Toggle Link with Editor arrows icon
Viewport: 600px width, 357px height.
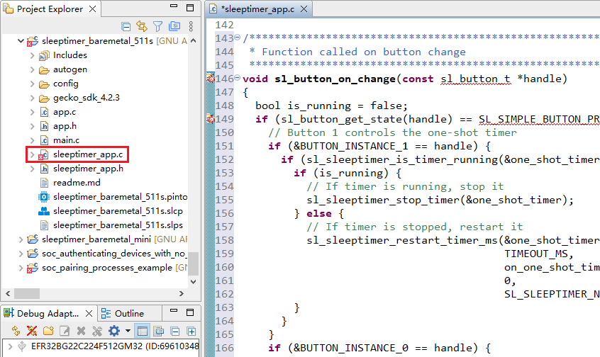[x=142, y=26]
